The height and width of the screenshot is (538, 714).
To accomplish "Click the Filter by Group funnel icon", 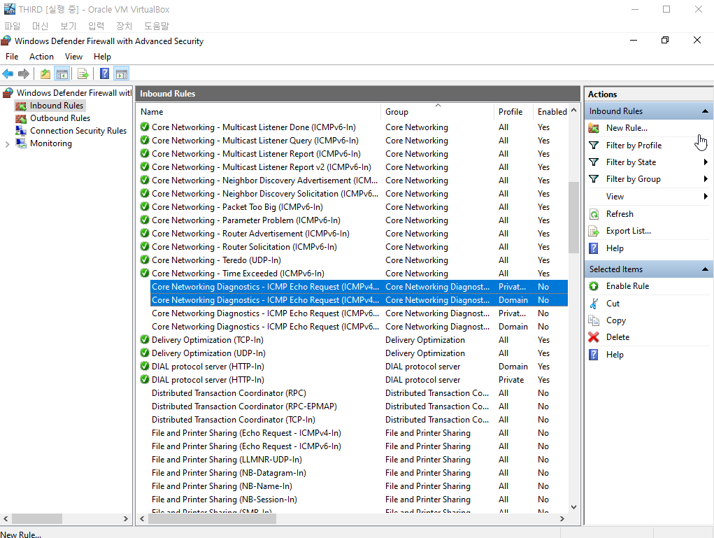I will click(594, 179).
